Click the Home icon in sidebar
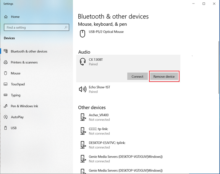The image size is (220, 174). coord(6,17)
